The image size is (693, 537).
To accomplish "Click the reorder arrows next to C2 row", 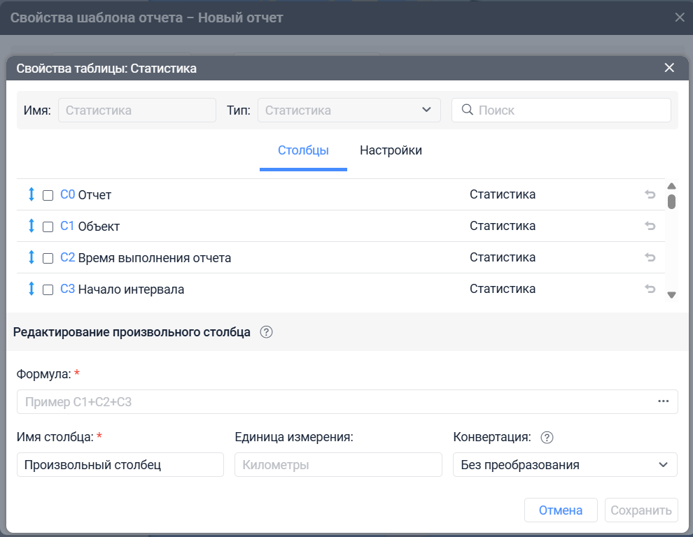I will 31,257.
